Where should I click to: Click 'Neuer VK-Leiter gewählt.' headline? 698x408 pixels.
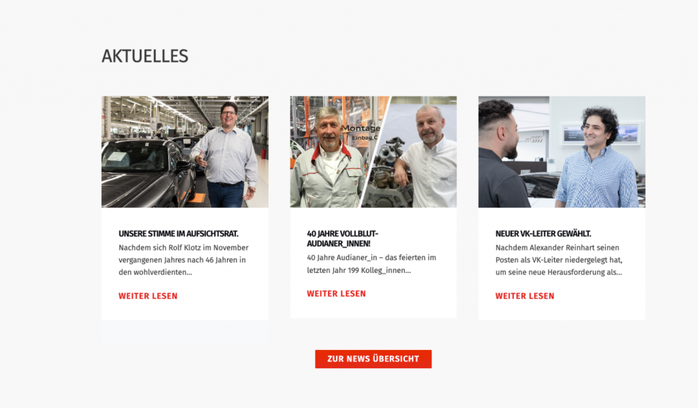(543, 233)
